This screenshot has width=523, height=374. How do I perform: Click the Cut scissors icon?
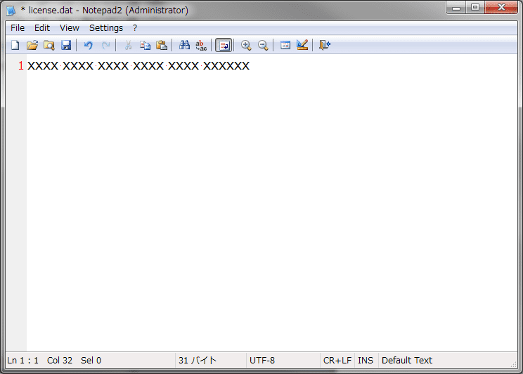(128, 45)
